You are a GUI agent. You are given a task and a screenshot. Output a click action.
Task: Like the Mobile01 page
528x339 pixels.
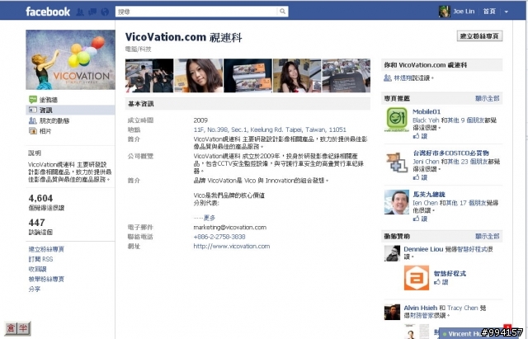(420, 136)
